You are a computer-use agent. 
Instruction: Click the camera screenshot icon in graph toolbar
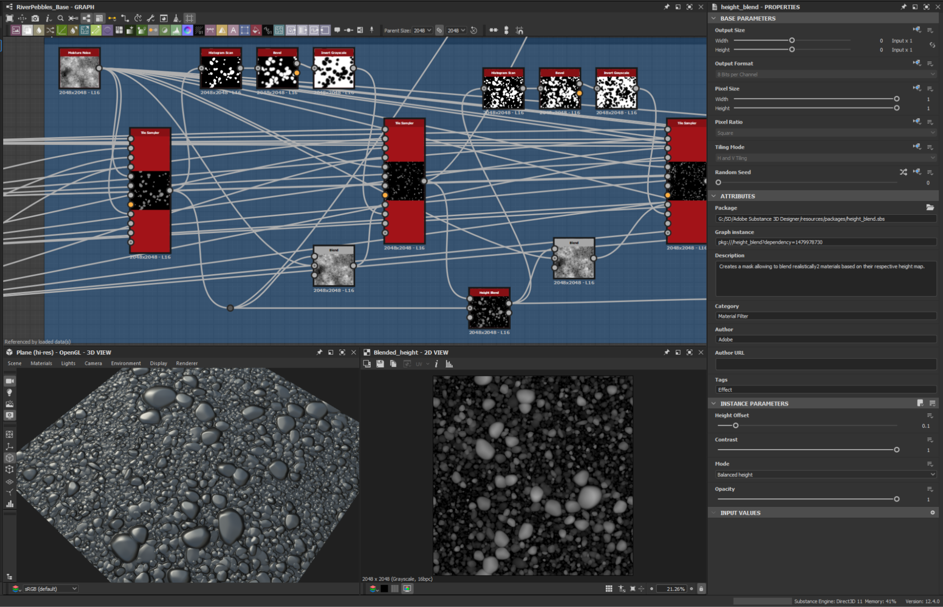click(35, 18)
